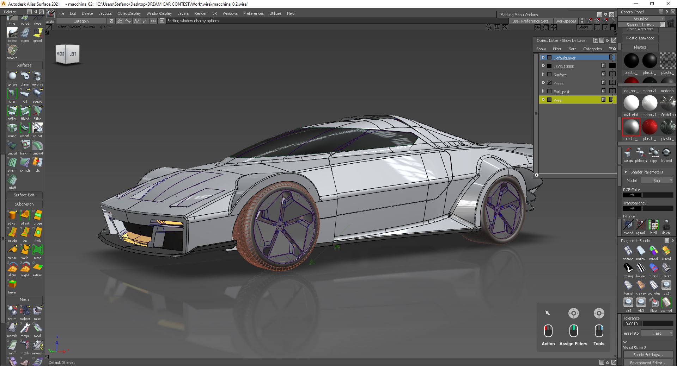Expand the Fari_post layer tree

[x=543, y=91]
